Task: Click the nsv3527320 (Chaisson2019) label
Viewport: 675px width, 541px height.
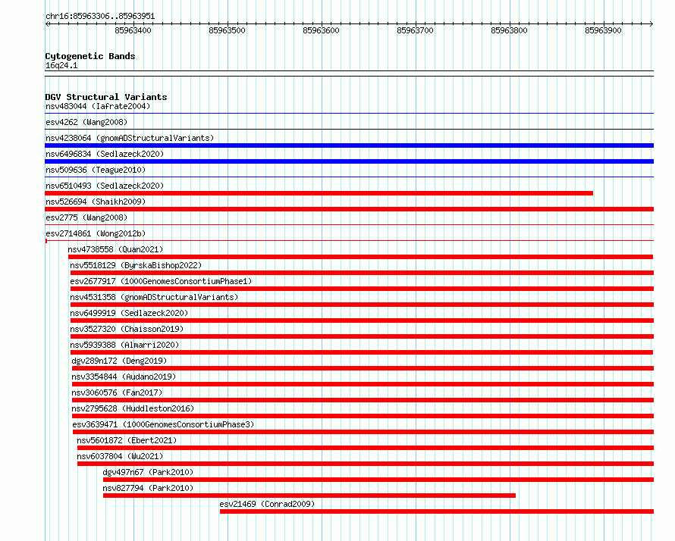Action: [127, 329]
